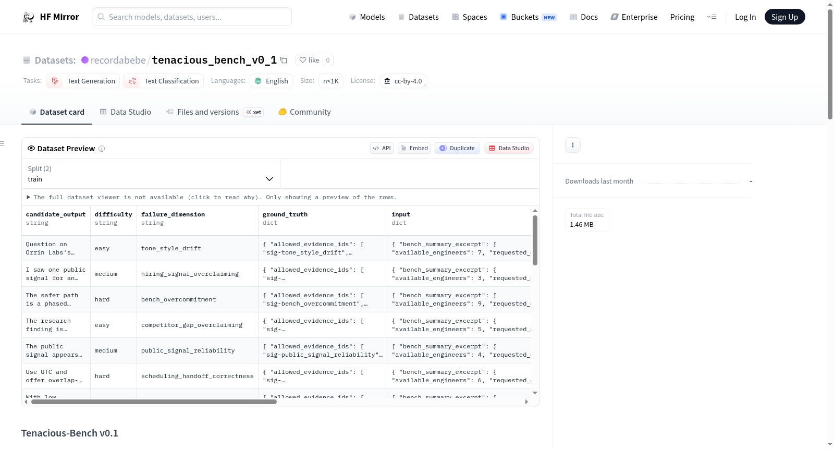Click the table scroll-right arrow
The width and height of the screenshot is (834, 449).
(526, 402)
